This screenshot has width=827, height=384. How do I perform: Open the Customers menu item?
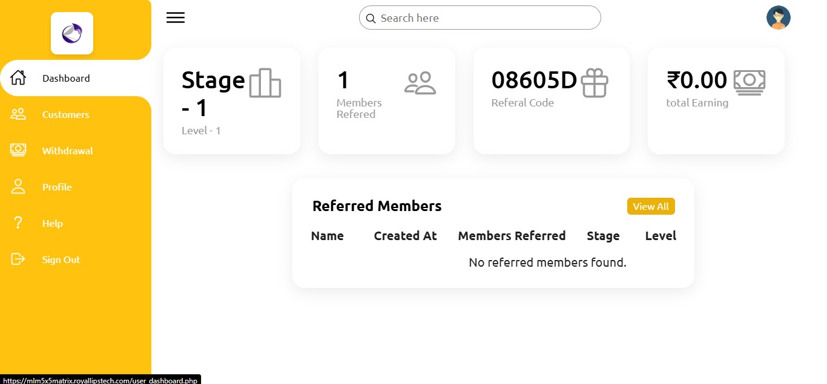(65, 114)
